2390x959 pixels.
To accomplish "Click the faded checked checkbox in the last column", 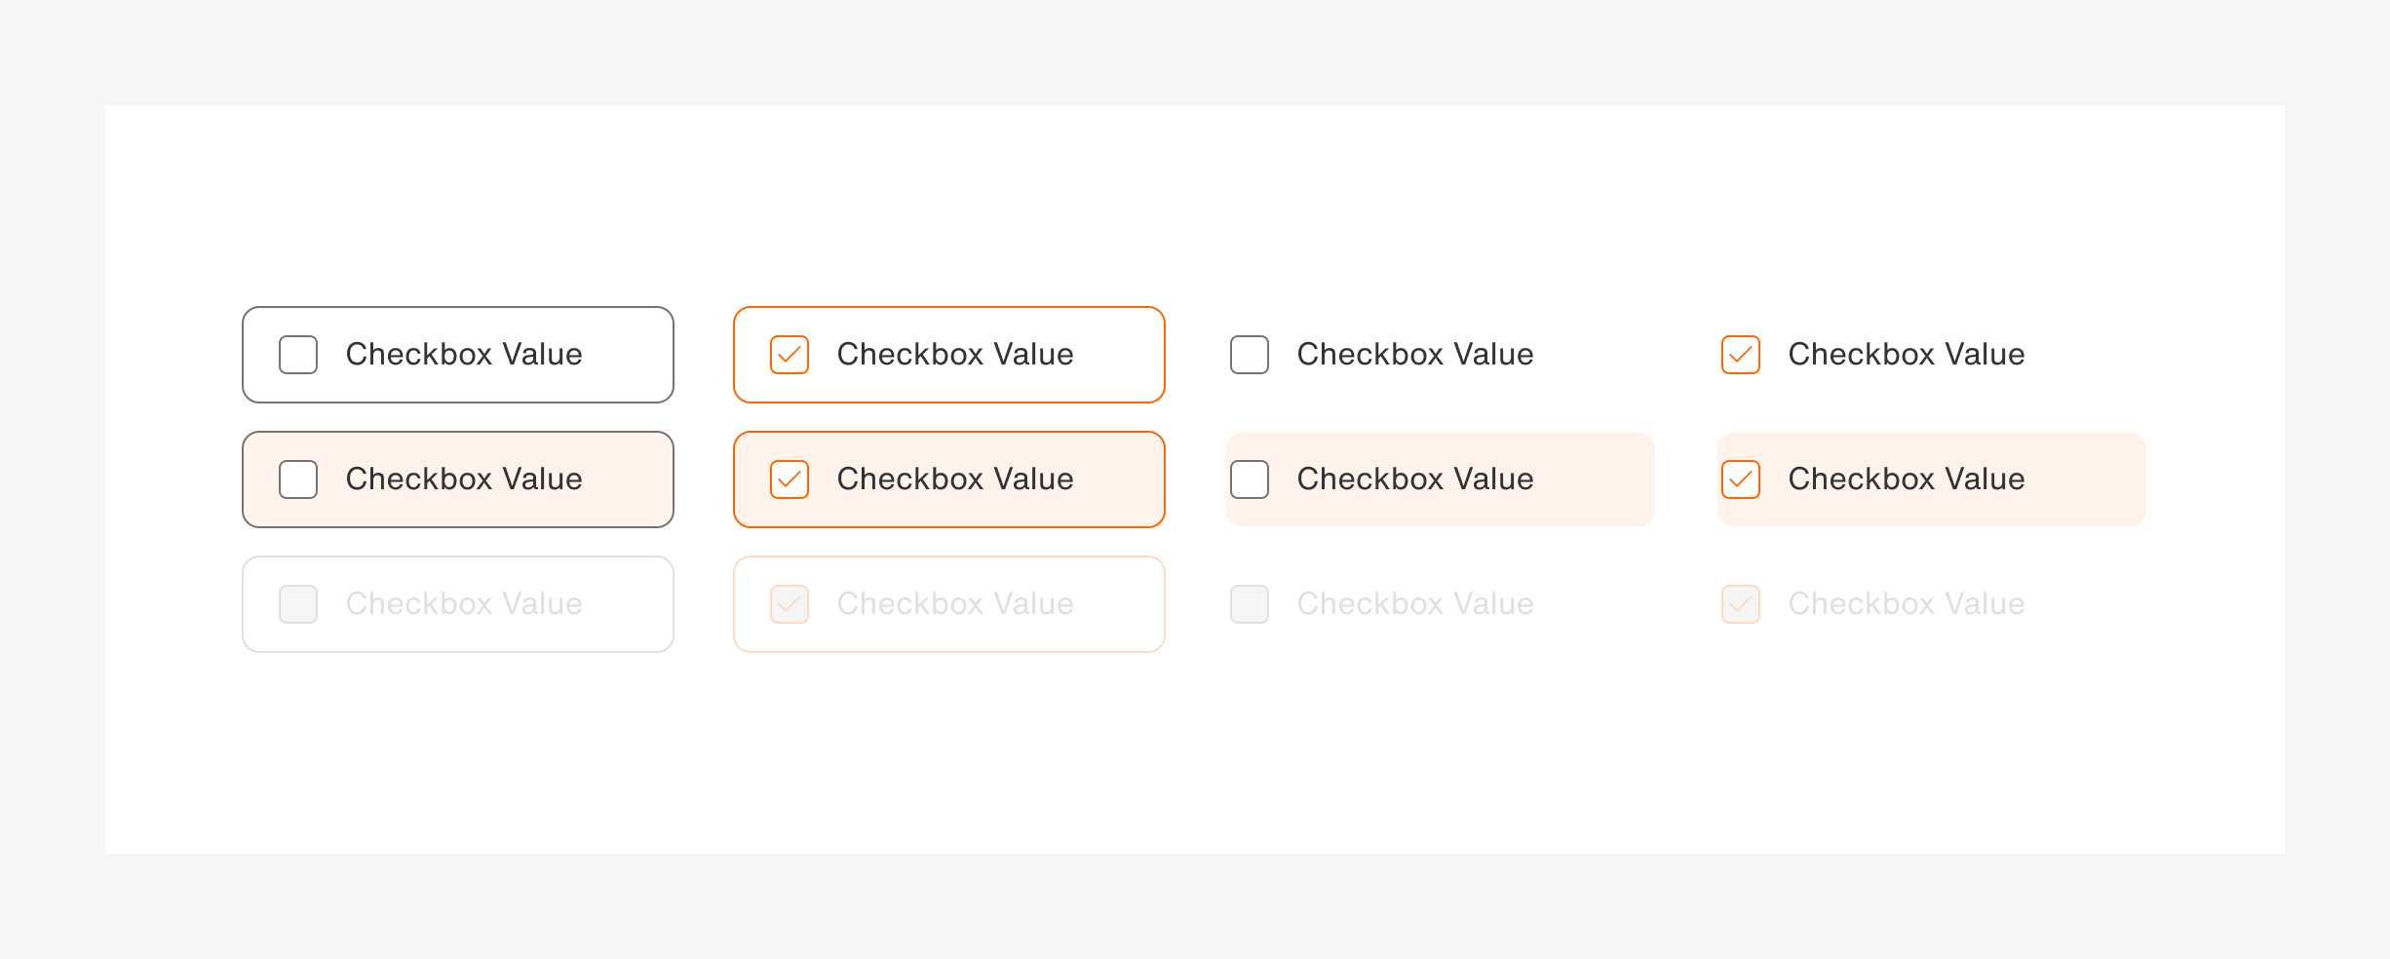I will (x=1740, y=604).
